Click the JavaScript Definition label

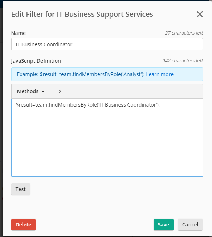click(x=36, y=61)
